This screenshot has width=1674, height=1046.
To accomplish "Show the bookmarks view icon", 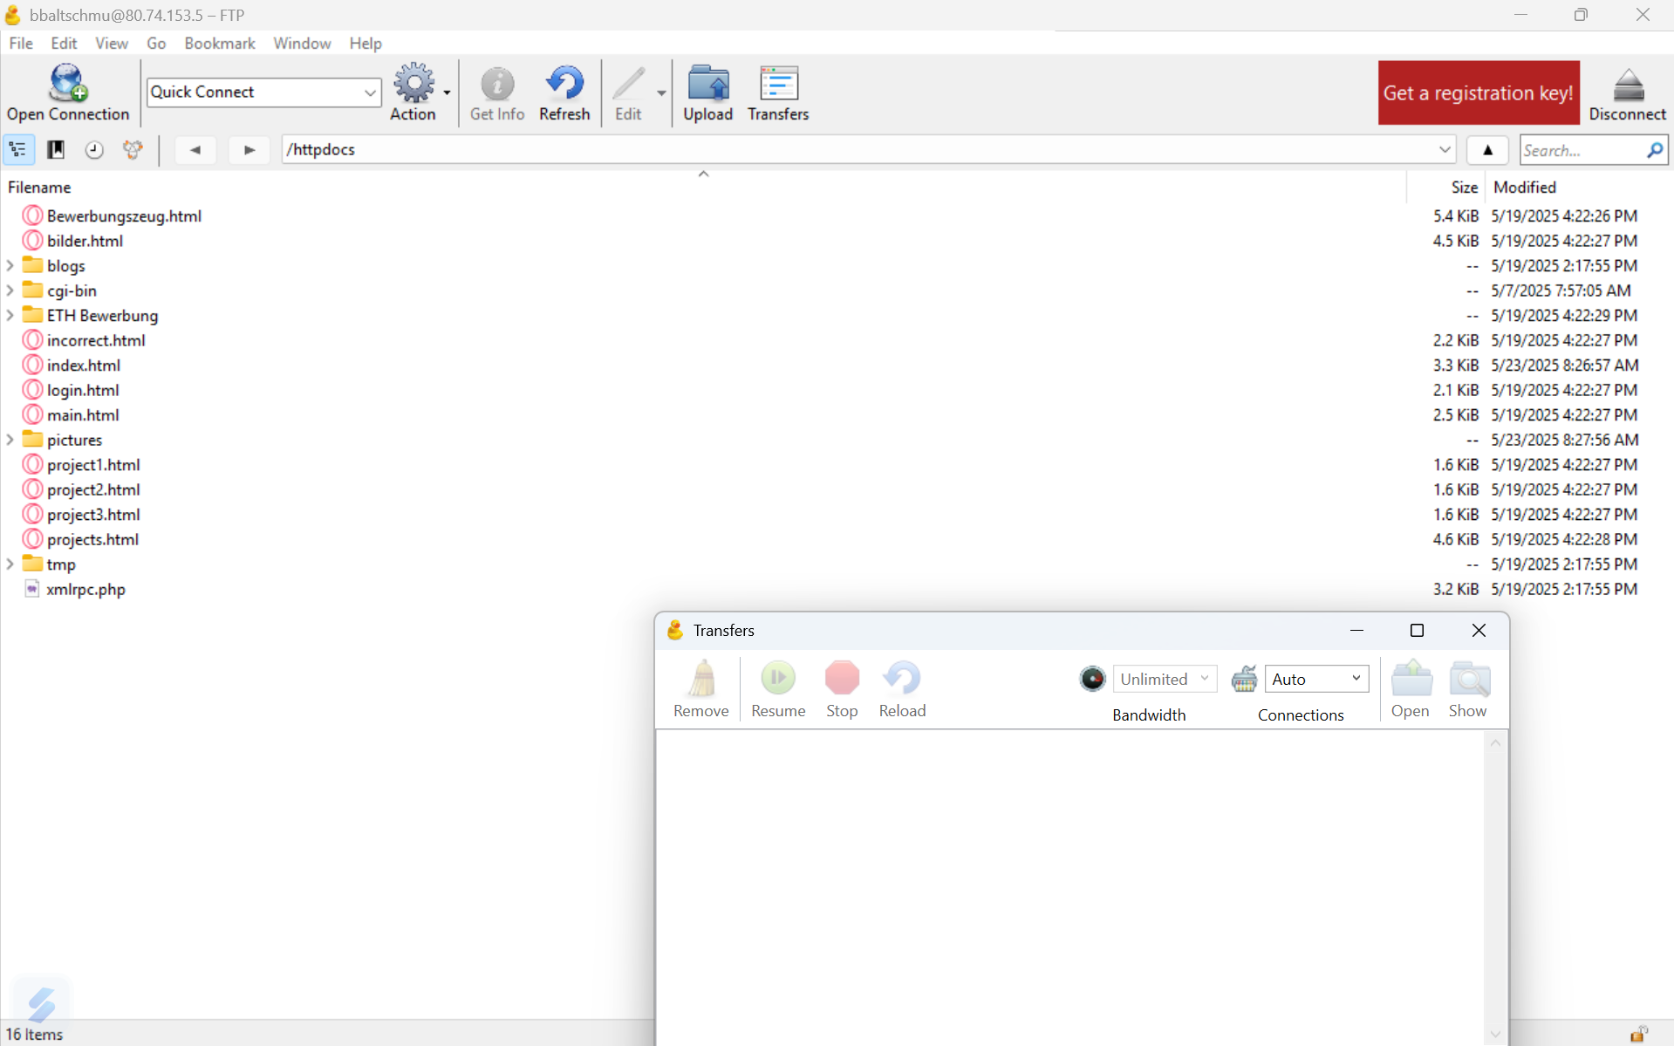I will pyautogui.click(x=56, y=150).
